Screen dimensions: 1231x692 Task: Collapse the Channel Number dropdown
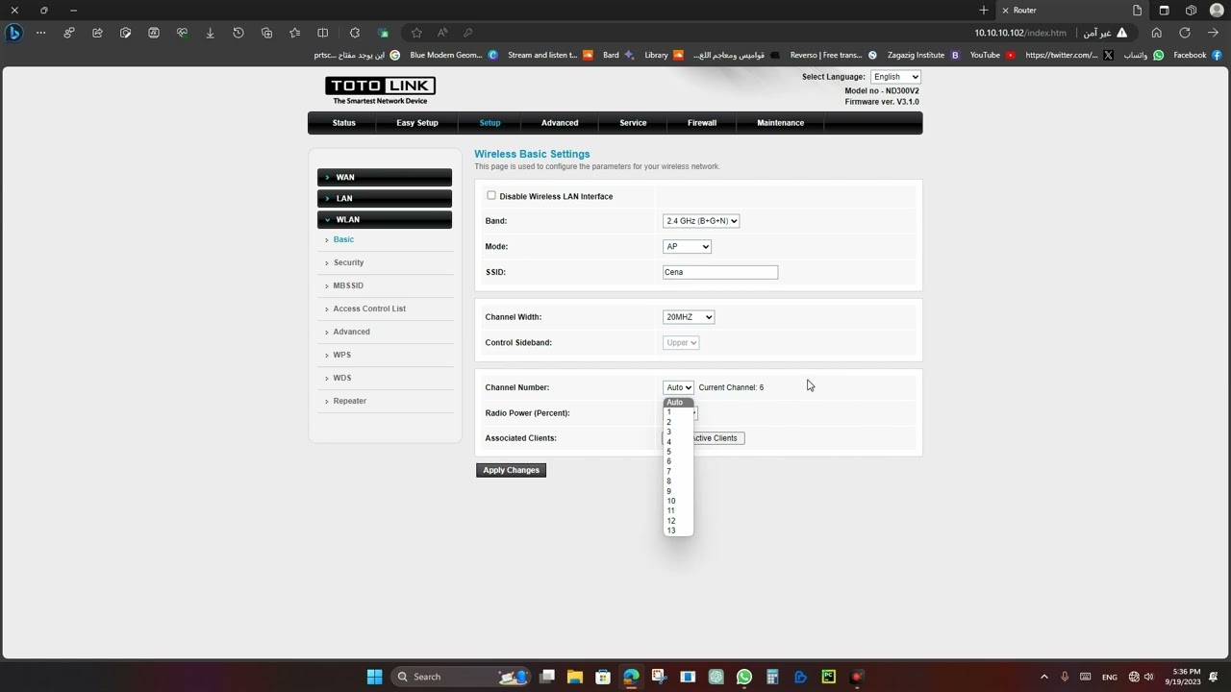coord(678,387)
